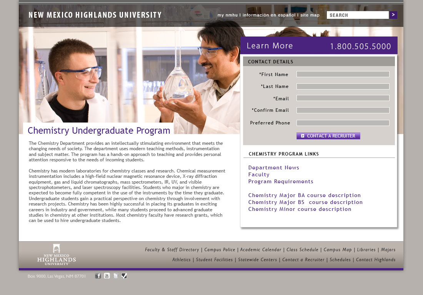Viewport: 423px width, 295px height.
Task: Focus the SEARCH input field
Action: coord(358,15)
